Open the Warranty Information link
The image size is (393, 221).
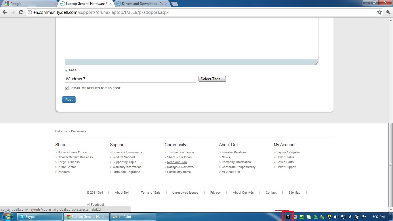[x=127, y=167]
